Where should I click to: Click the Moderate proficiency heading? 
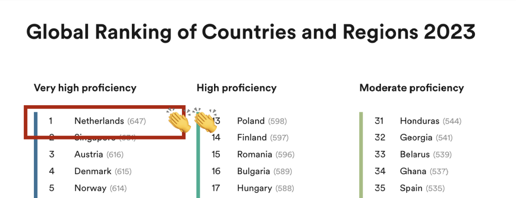tap(411, 88)
